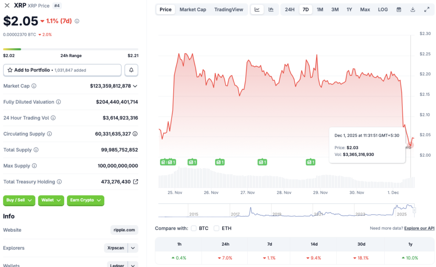Select the Market Cap tab
The height and width of the screenshot is (267, 436).
point(192,9)
